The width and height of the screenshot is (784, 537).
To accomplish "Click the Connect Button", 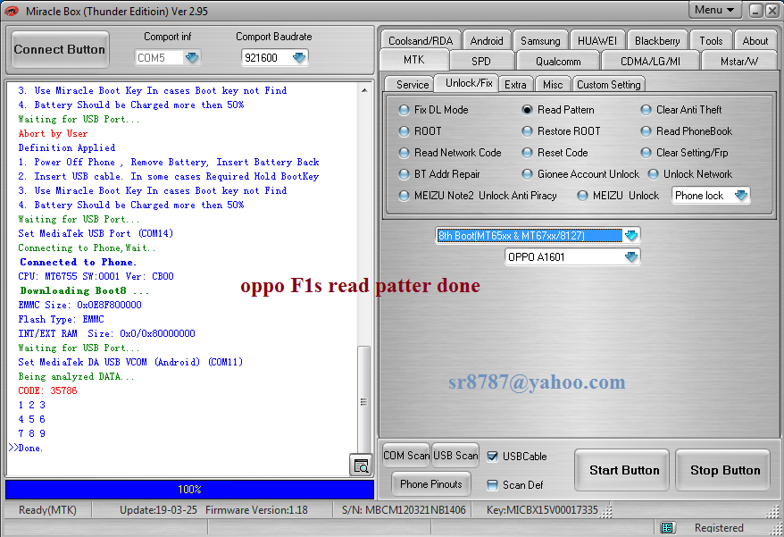I will [x=60, y=49].
